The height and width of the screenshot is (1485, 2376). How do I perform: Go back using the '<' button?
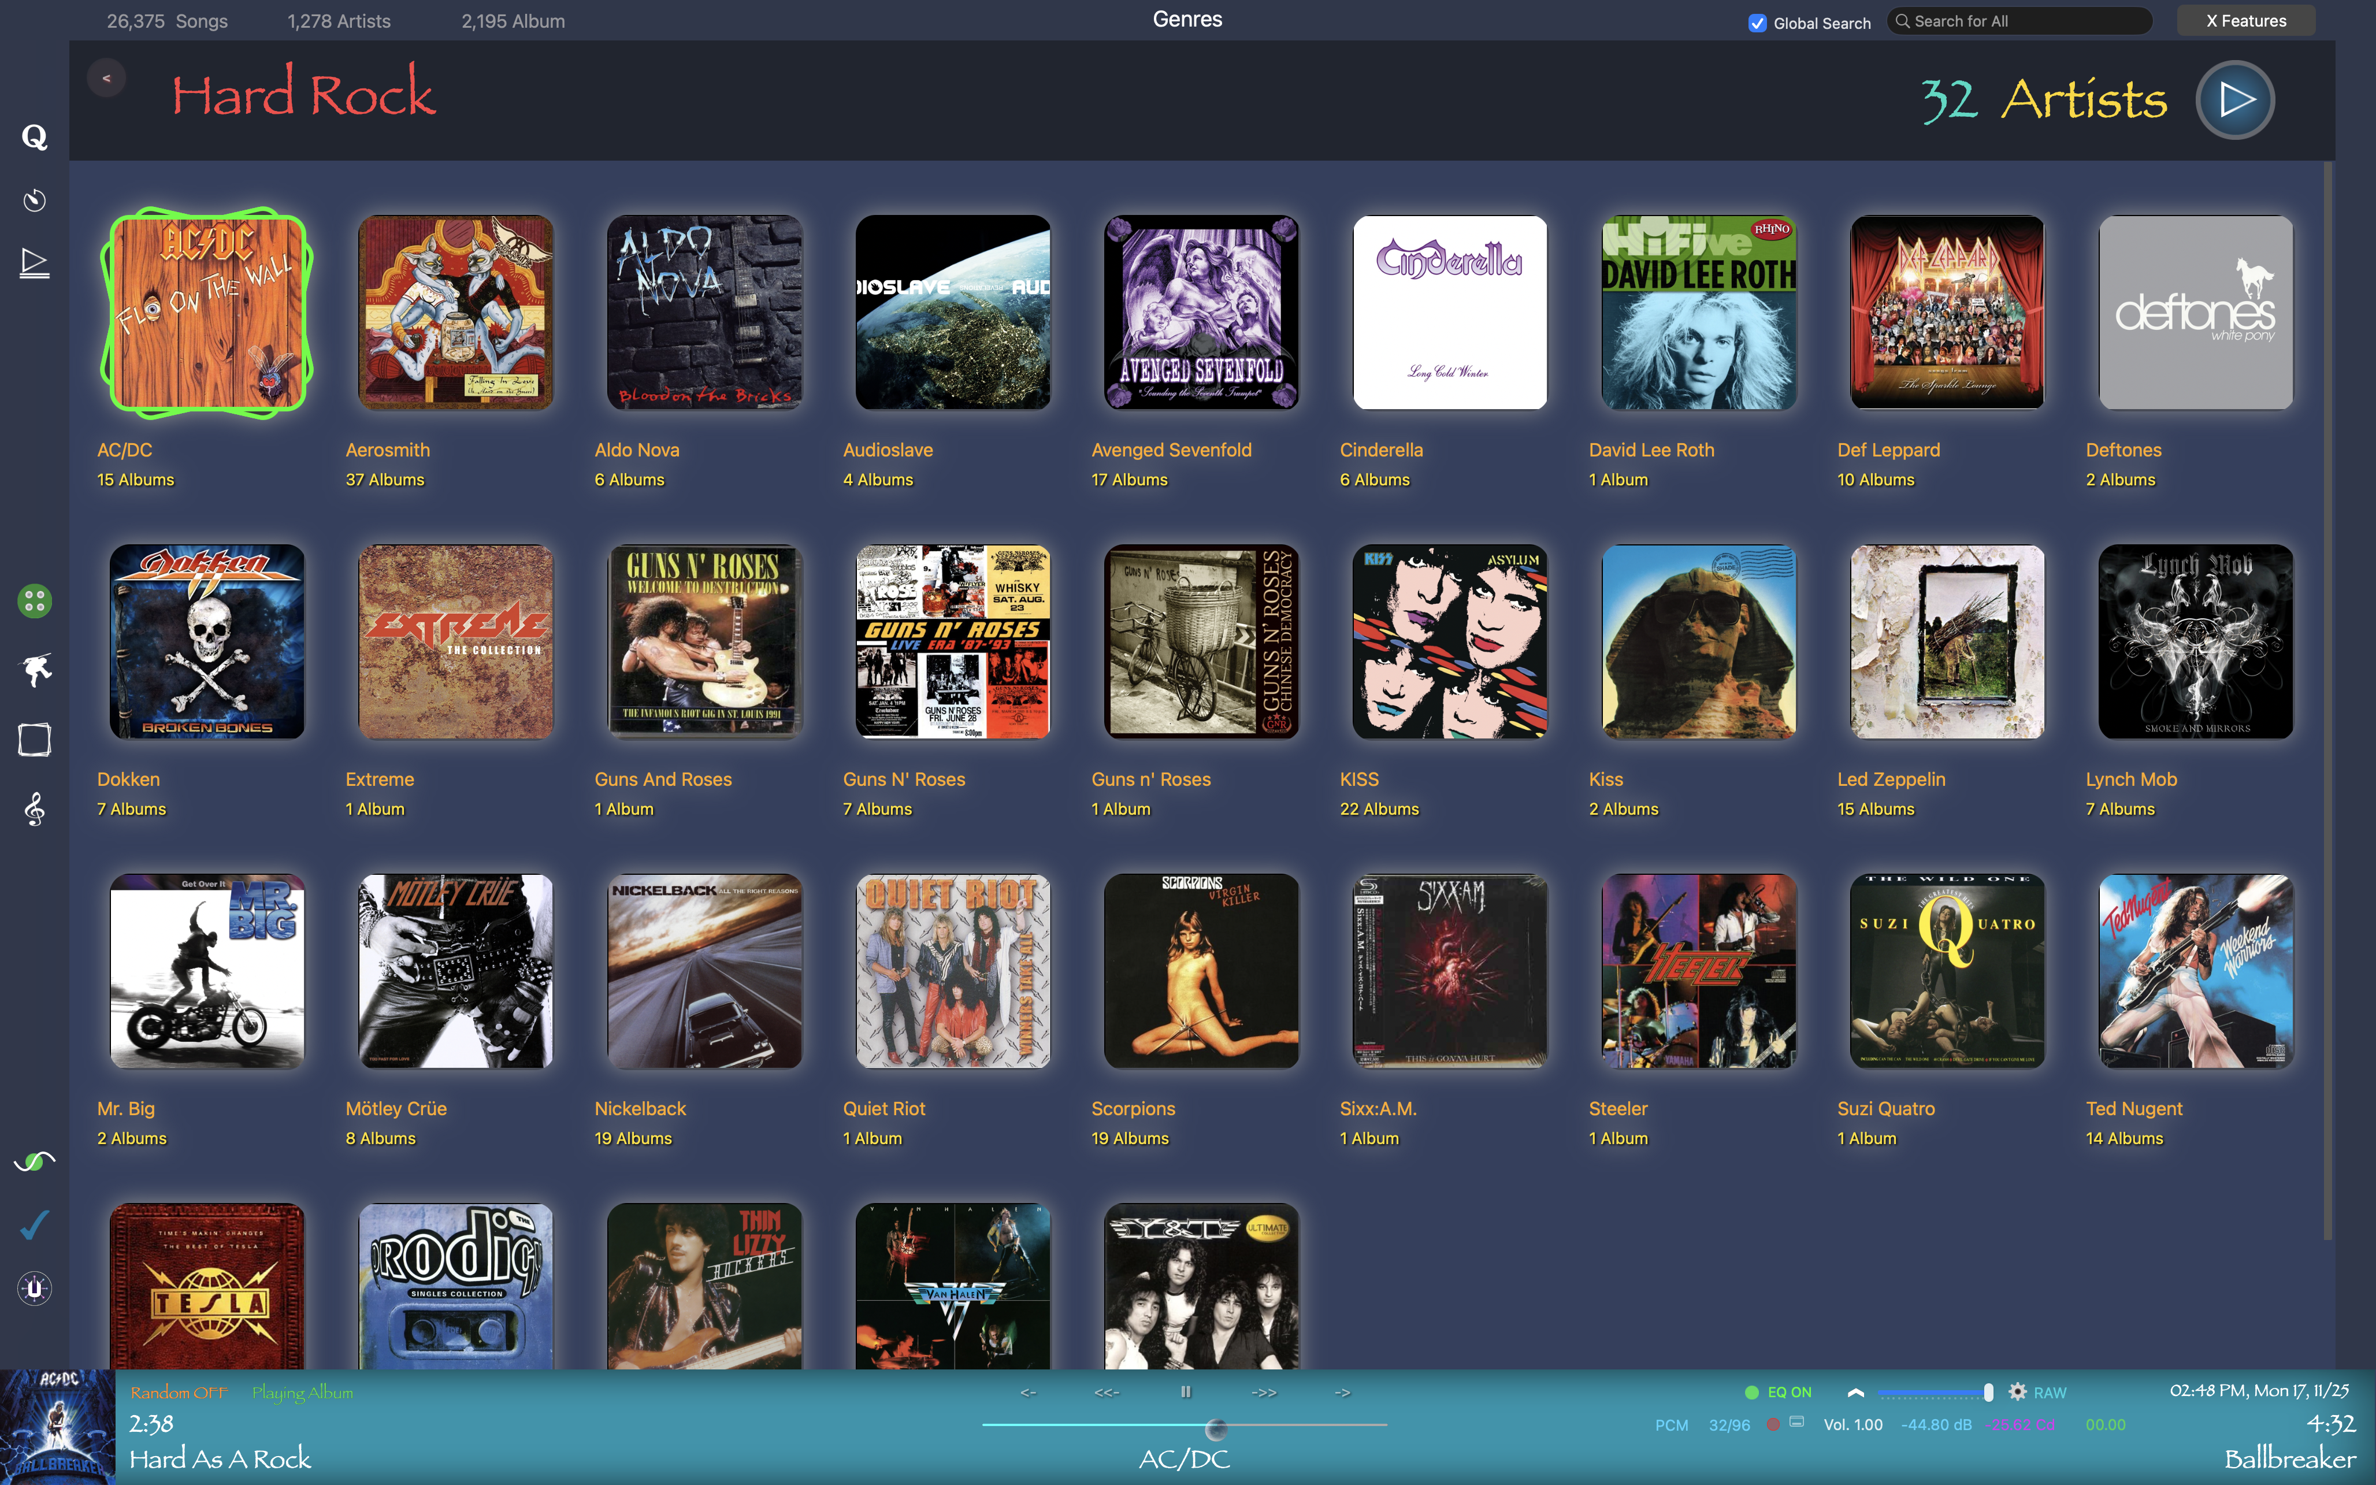(106, 77)
